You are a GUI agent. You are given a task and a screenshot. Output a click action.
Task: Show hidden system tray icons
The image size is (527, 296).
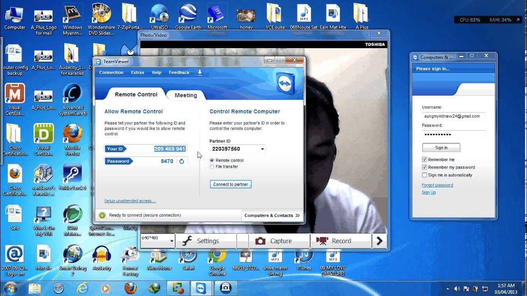pyautogui.click(x=448, y=289)
